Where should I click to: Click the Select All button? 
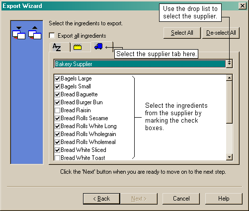pos(182,33)
